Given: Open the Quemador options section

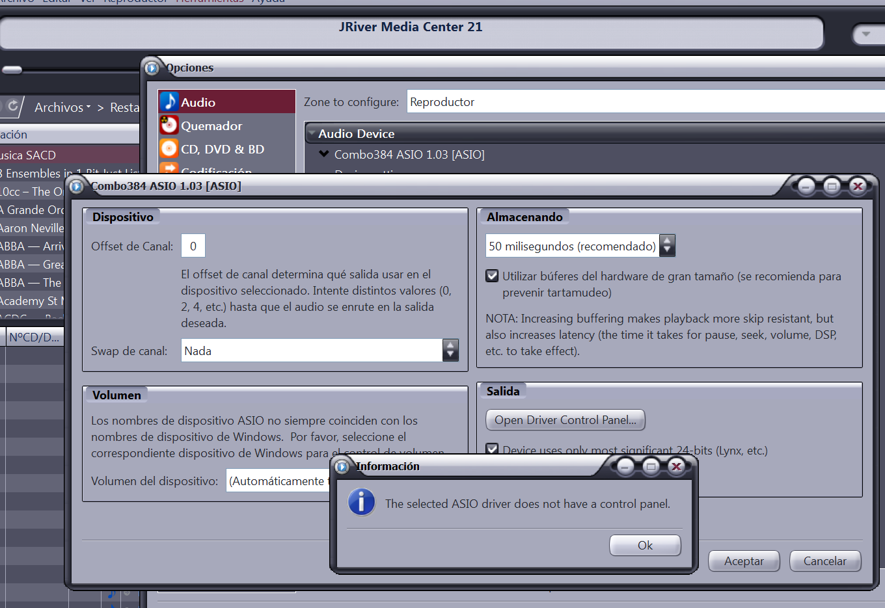Looking at the screenshot, I should click(227, 126).
